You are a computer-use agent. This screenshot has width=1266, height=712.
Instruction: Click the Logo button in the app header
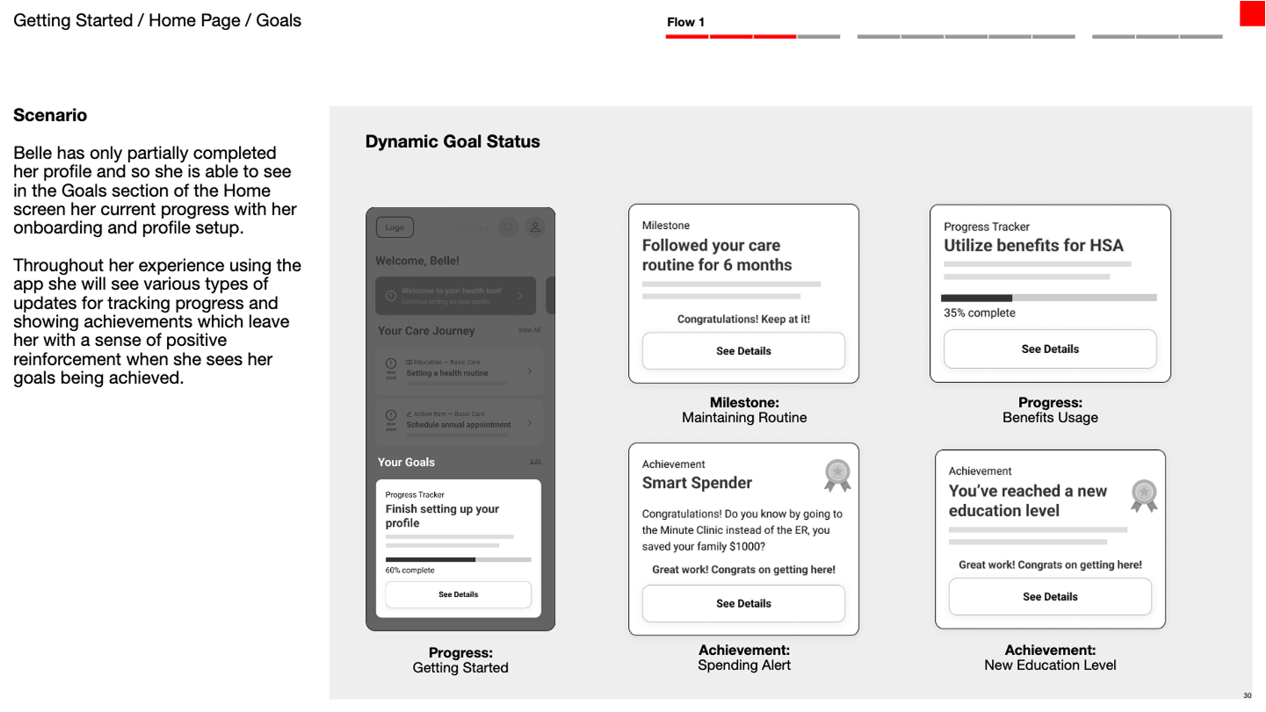[394, 227]
